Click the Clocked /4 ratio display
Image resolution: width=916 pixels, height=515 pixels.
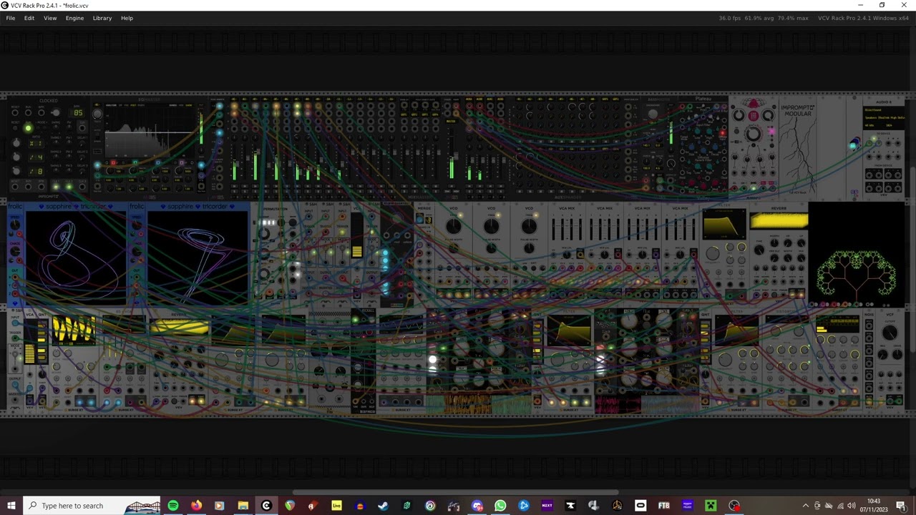36,157
